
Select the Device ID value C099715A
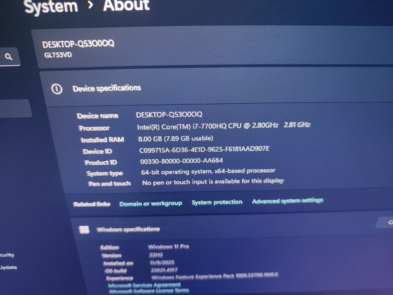(204, 150)
